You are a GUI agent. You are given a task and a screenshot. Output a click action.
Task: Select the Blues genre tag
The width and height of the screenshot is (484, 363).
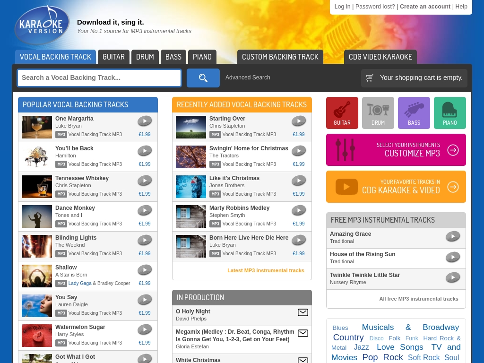pyautogui.click(x=340, y=328)
